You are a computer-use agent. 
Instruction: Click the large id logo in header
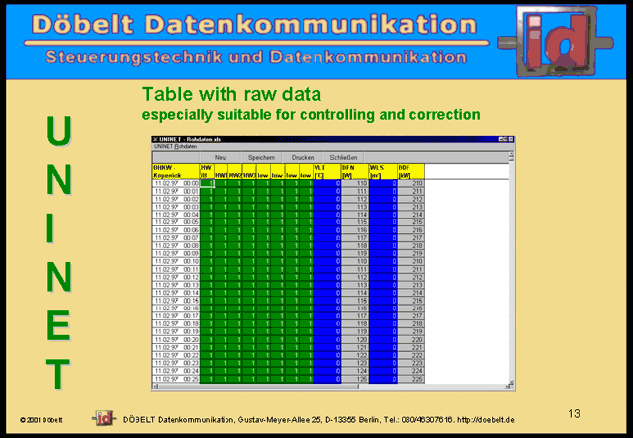[556, 41]
